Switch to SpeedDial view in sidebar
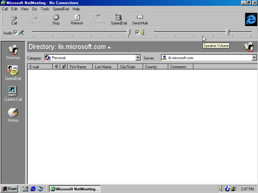Viewport: 258px width, 193px height. (13, 73)
